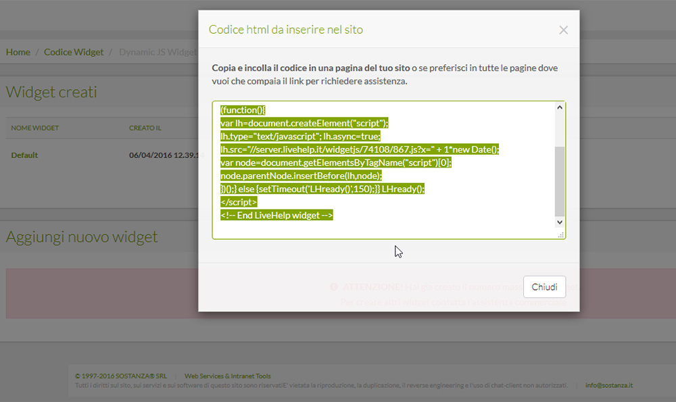Click the CREATO IL column header
The image size is (676, 402).
(145, 128)
